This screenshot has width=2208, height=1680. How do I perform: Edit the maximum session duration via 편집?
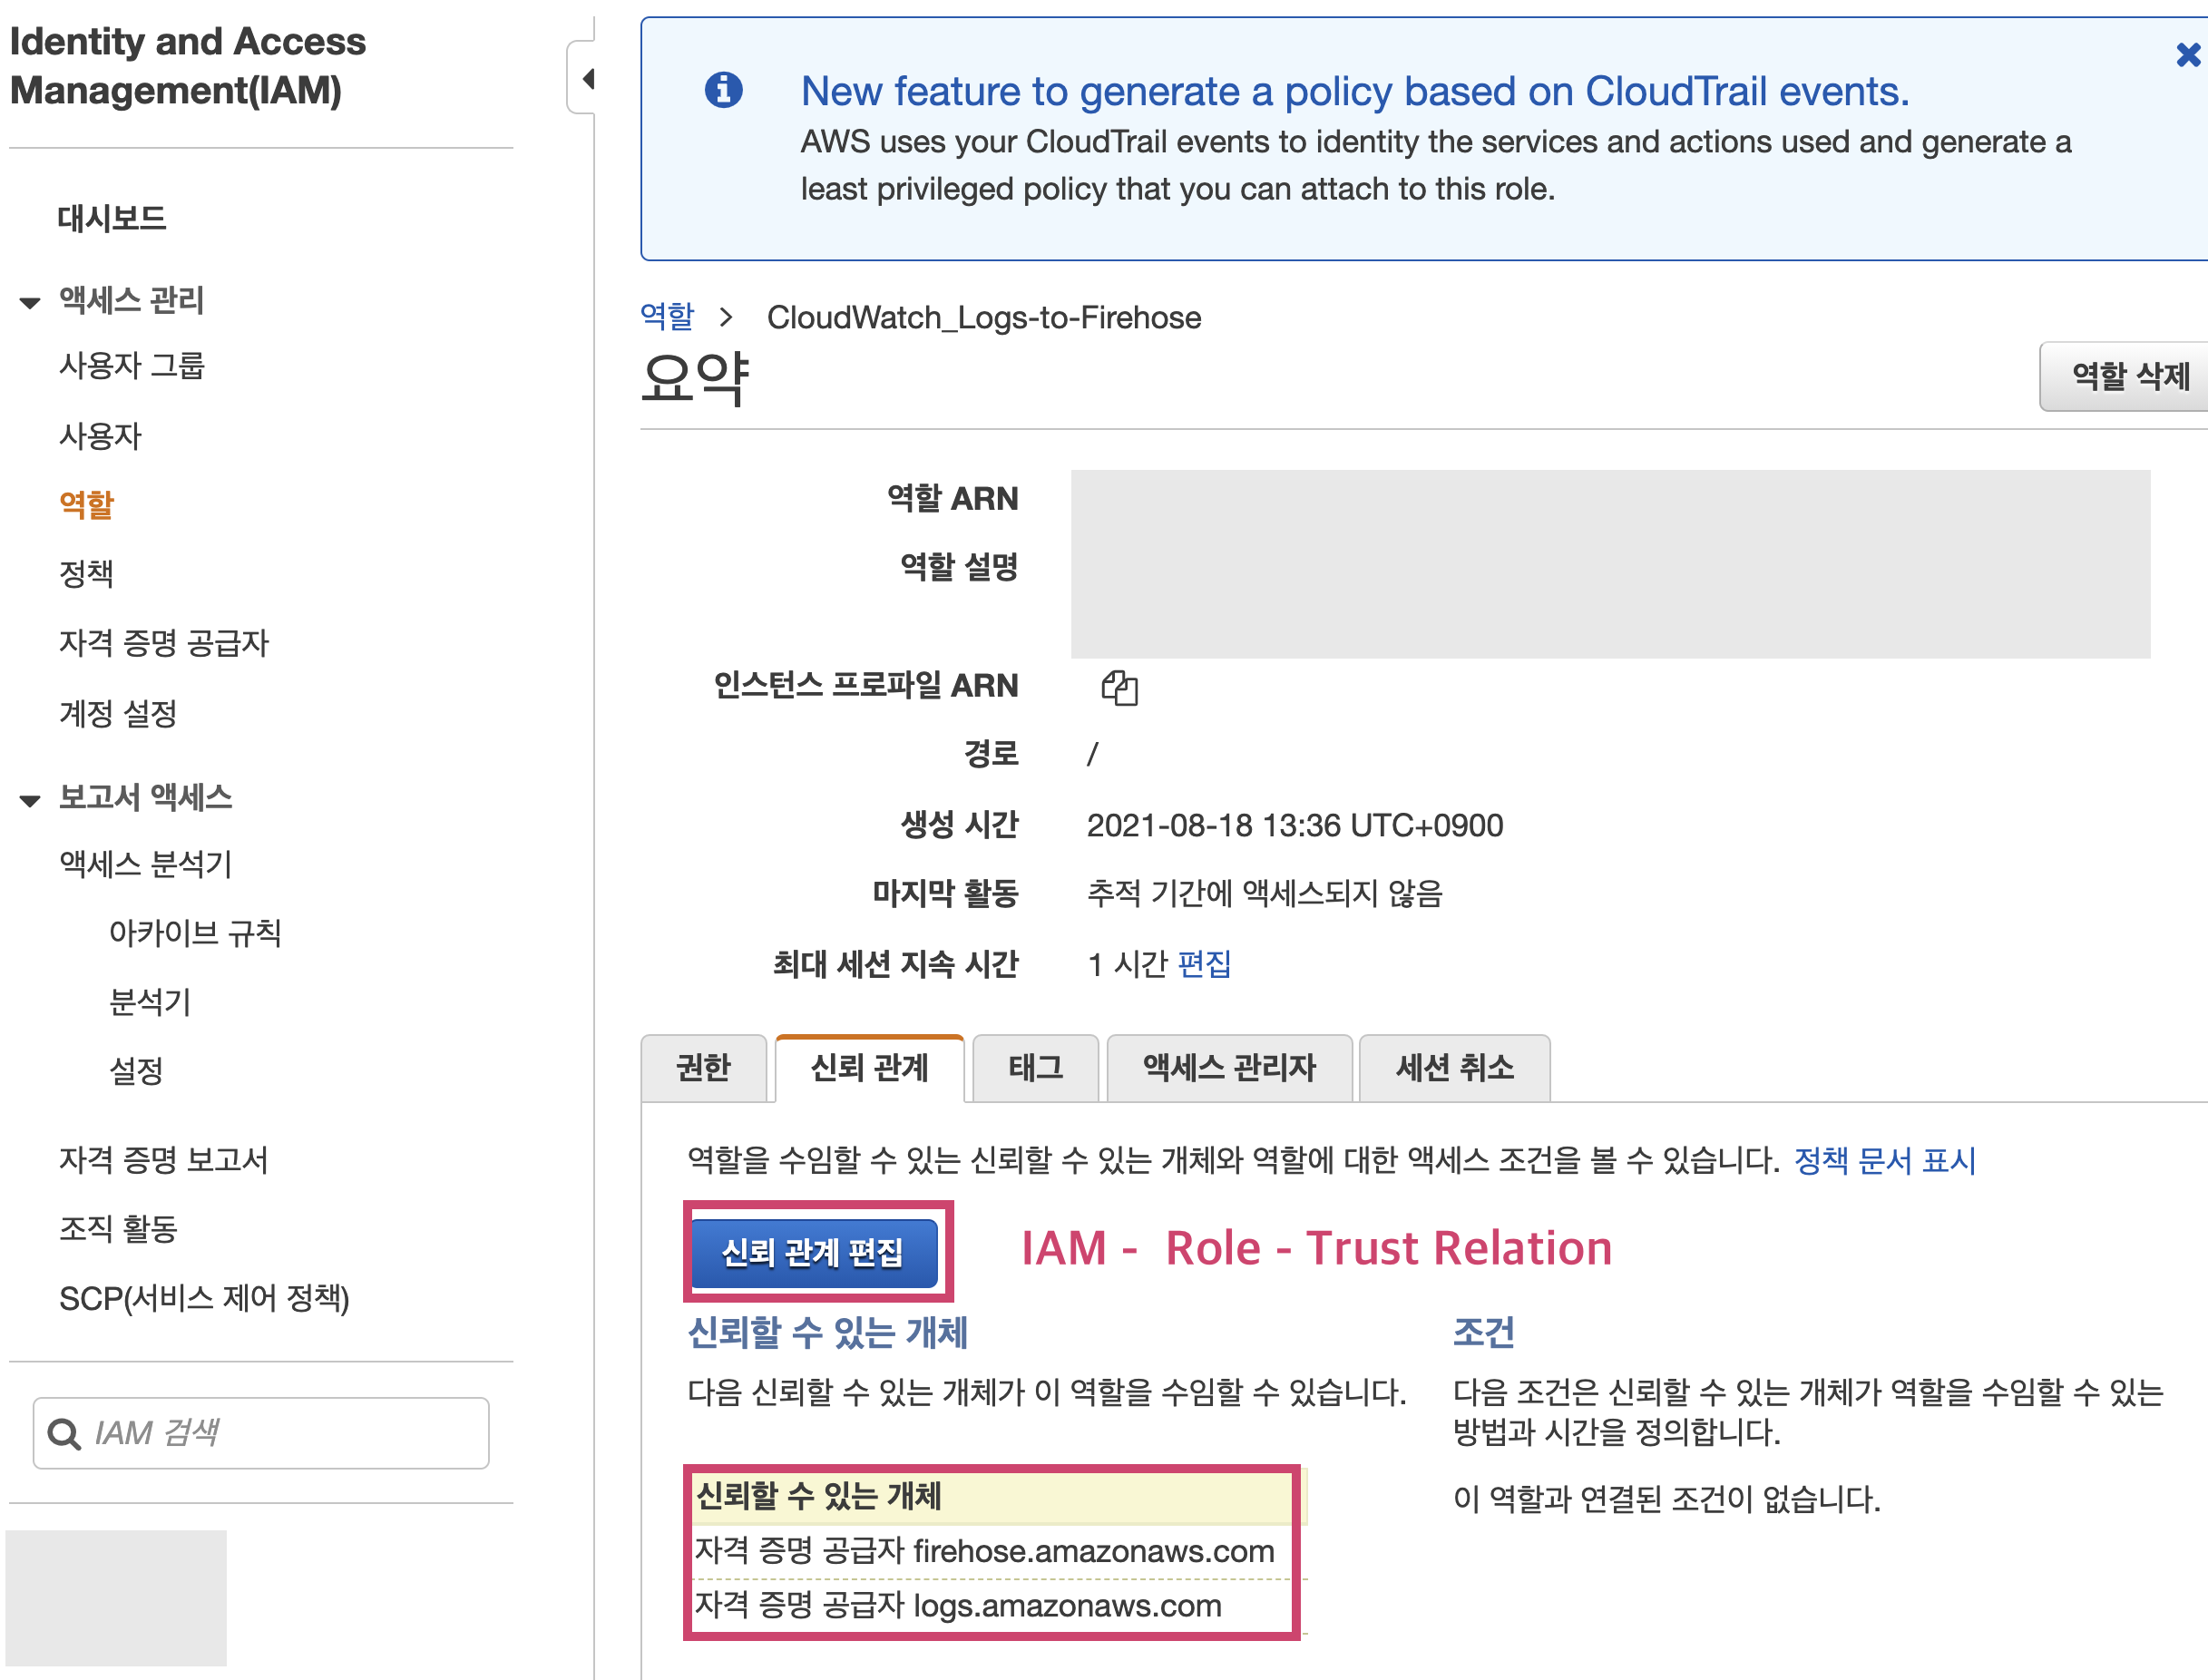[x=1204, y=964]
